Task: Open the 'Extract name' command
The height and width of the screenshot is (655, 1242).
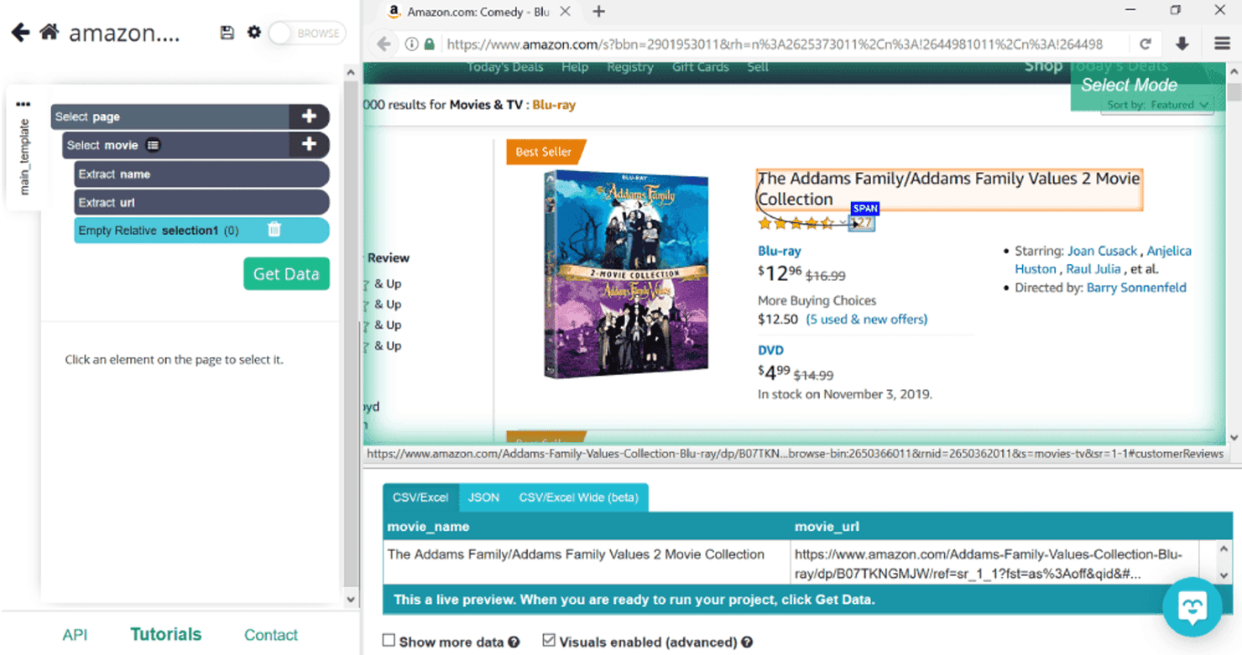Action: coord(201,174)
